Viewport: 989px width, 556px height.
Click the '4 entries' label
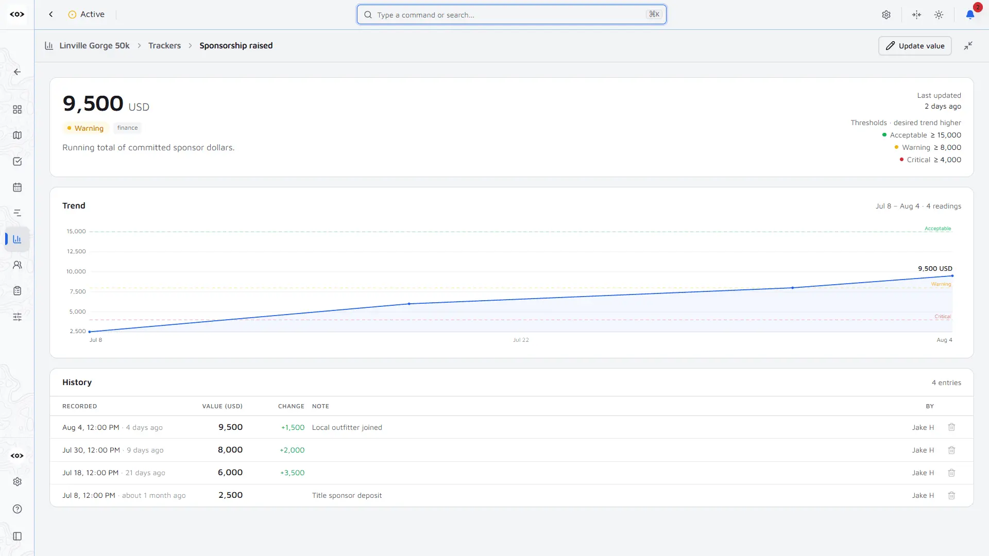946,383
